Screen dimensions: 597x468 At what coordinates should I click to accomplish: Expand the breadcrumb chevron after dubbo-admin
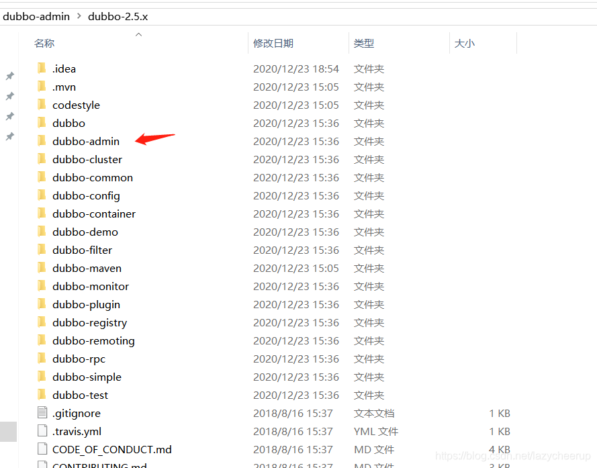pos(79,16)
